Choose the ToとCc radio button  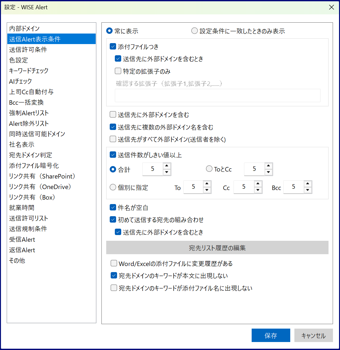209,169
